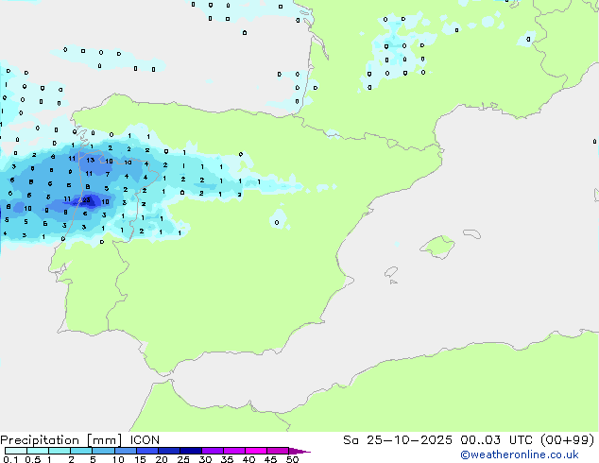This screenshot has height=463, width=599.
Task: Click the '00..03 UTC' time range text
Action: point(496,440)
